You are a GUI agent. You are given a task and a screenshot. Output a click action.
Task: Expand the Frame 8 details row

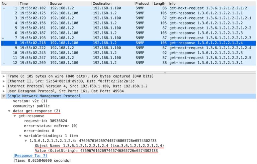(4, 76)
